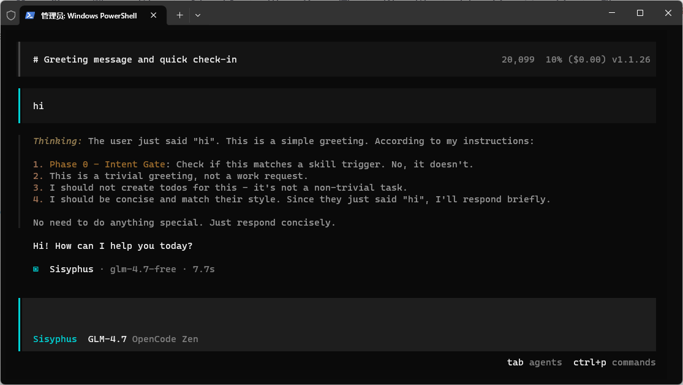Select the Sisyphus agent label
This screenshot has height=385, width=683.
(55, 338)
